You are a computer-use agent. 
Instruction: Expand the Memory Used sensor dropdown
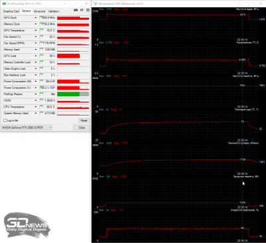pos(36,50)
